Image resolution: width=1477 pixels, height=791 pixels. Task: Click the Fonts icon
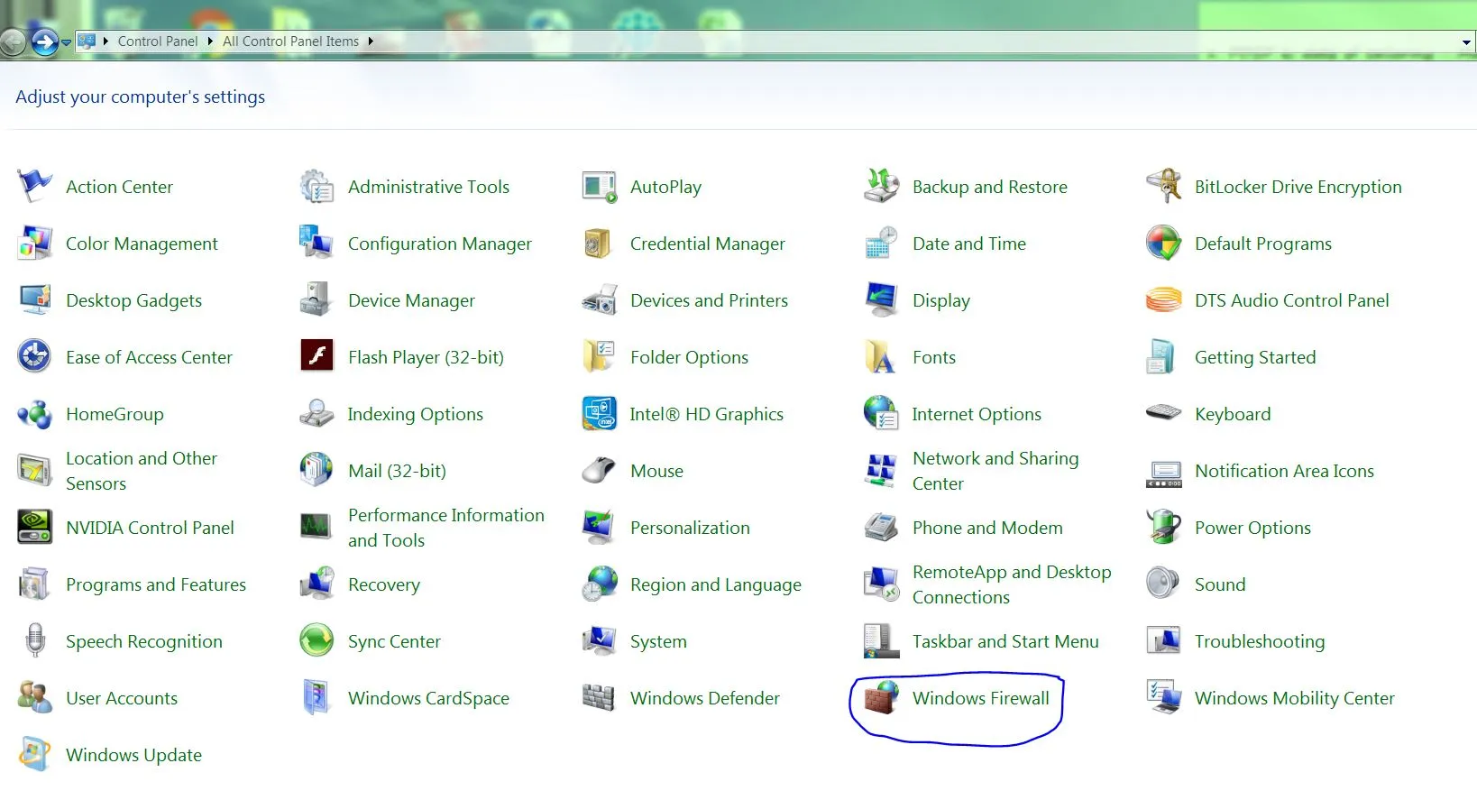tap(881, 357)
